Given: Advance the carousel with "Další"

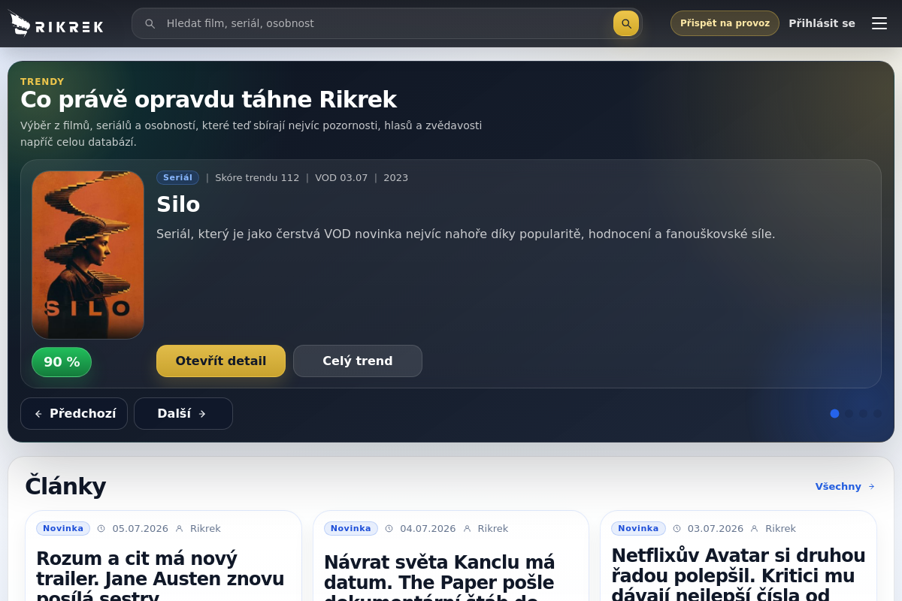Looking at the screenshot, I should (x=183, y=413).
